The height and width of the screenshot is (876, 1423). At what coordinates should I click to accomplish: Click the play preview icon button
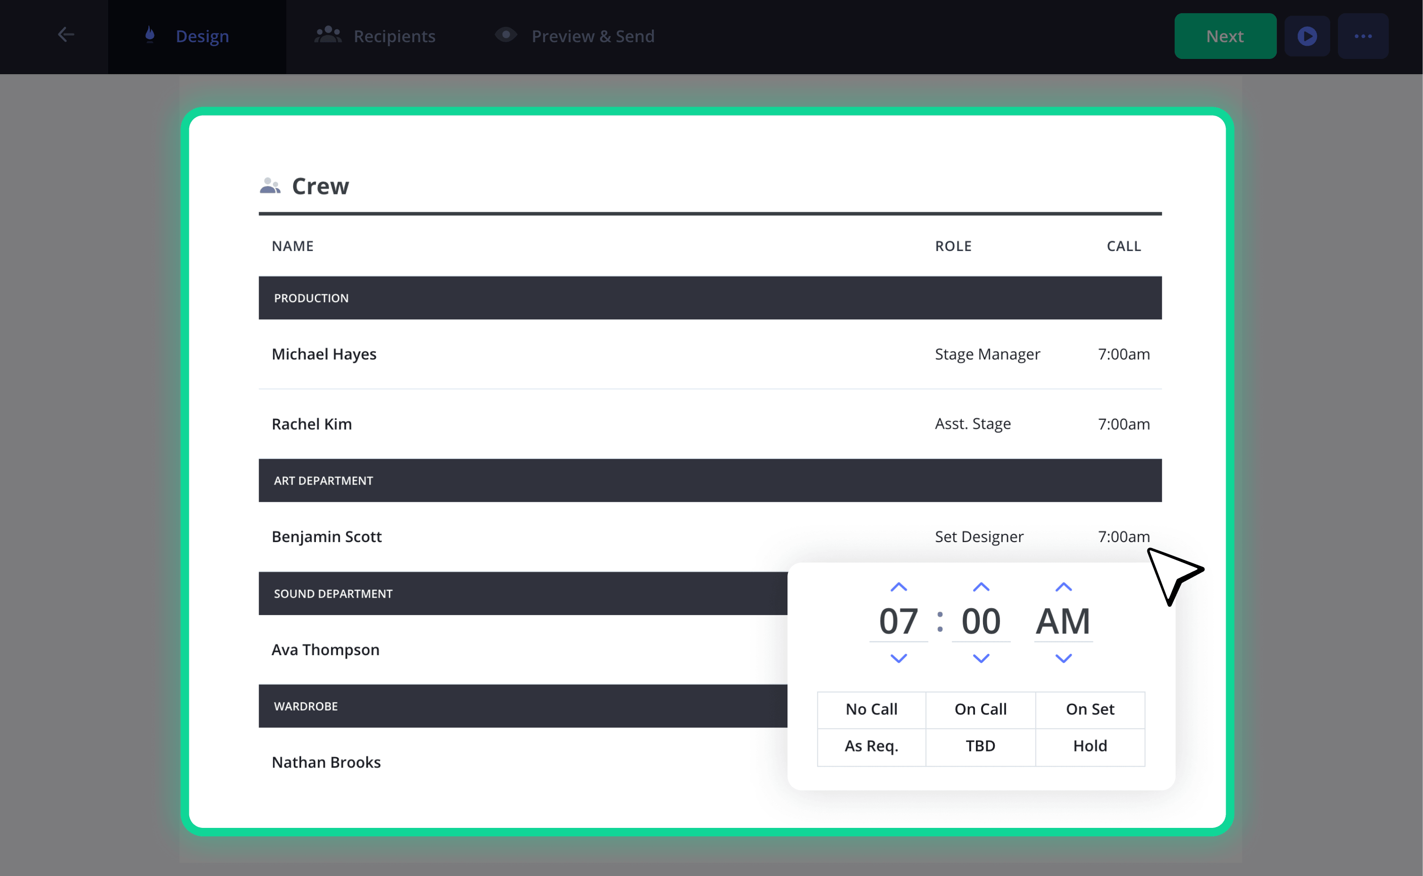(x=1306, y=36)
